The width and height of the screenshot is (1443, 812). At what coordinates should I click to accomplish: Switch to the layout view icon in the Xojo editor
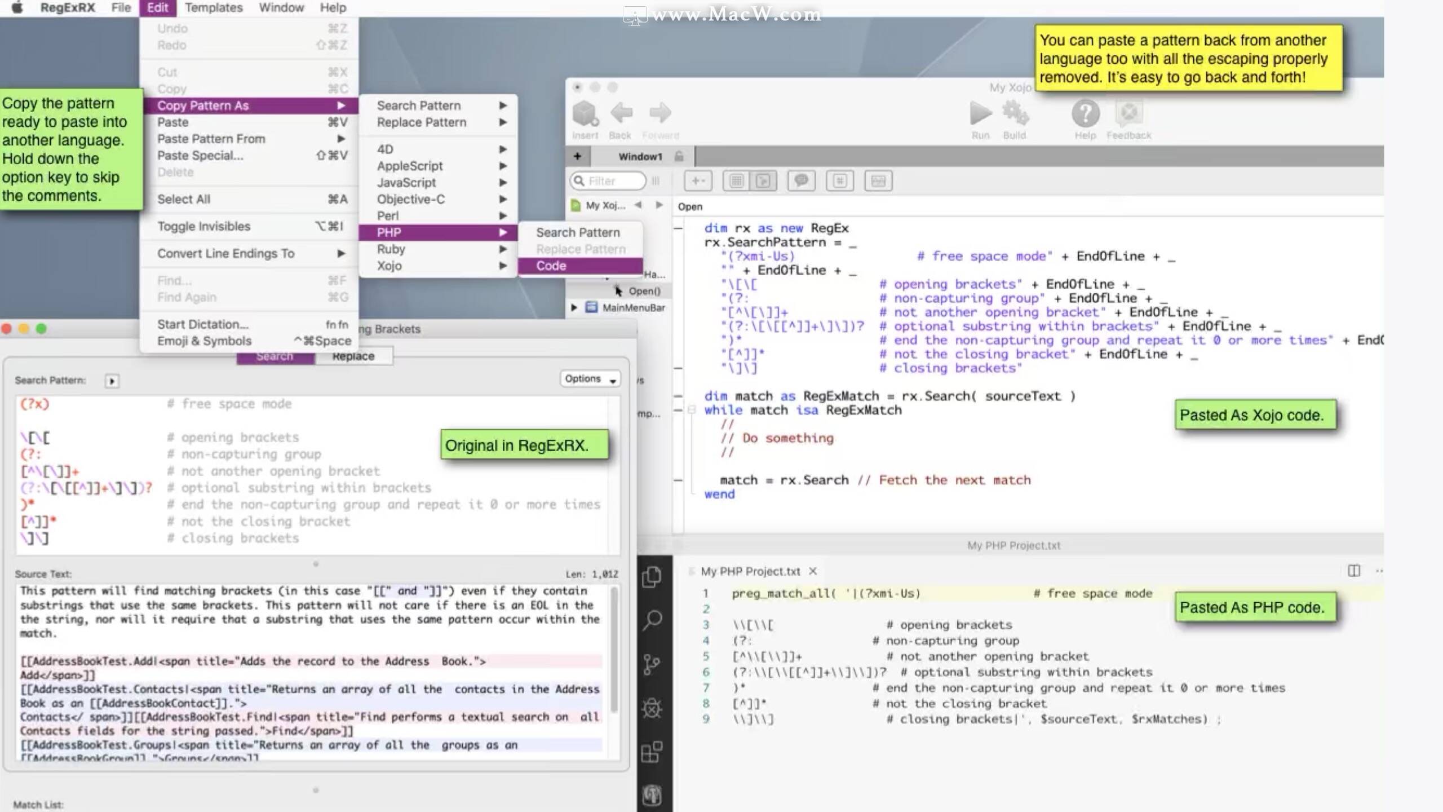pyautogui.click(x=736, y=181)
